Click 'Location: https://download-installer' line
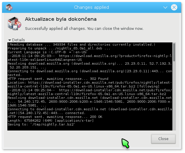Viewport: 185px width, 153px height. pyautogui.click(x=90, y=82)
